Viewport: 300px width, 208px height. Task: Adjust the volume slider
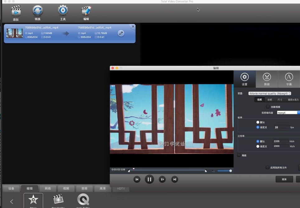(224, 171)
